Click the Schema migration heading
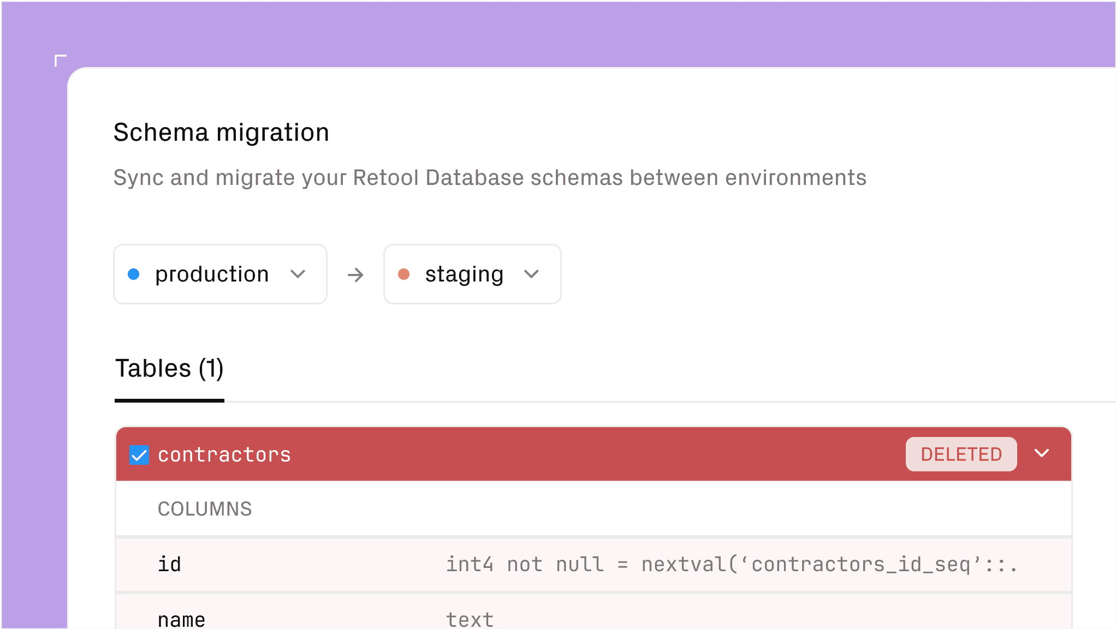The image size is (1116, 629). coord(221,131)
